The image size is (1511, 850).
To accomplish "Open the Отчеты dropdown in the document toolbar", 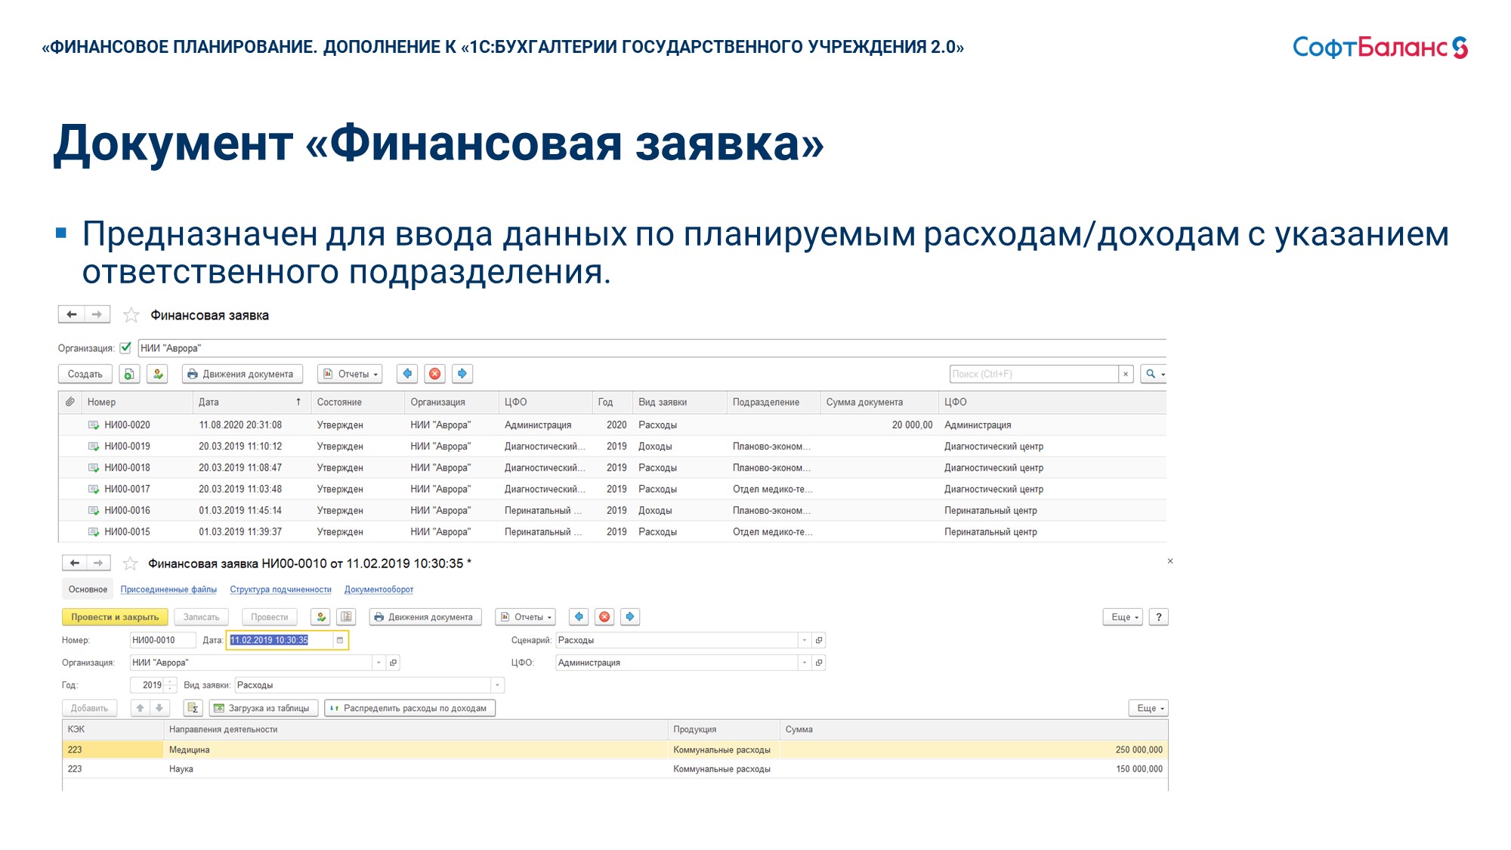I will pos(526,617).
